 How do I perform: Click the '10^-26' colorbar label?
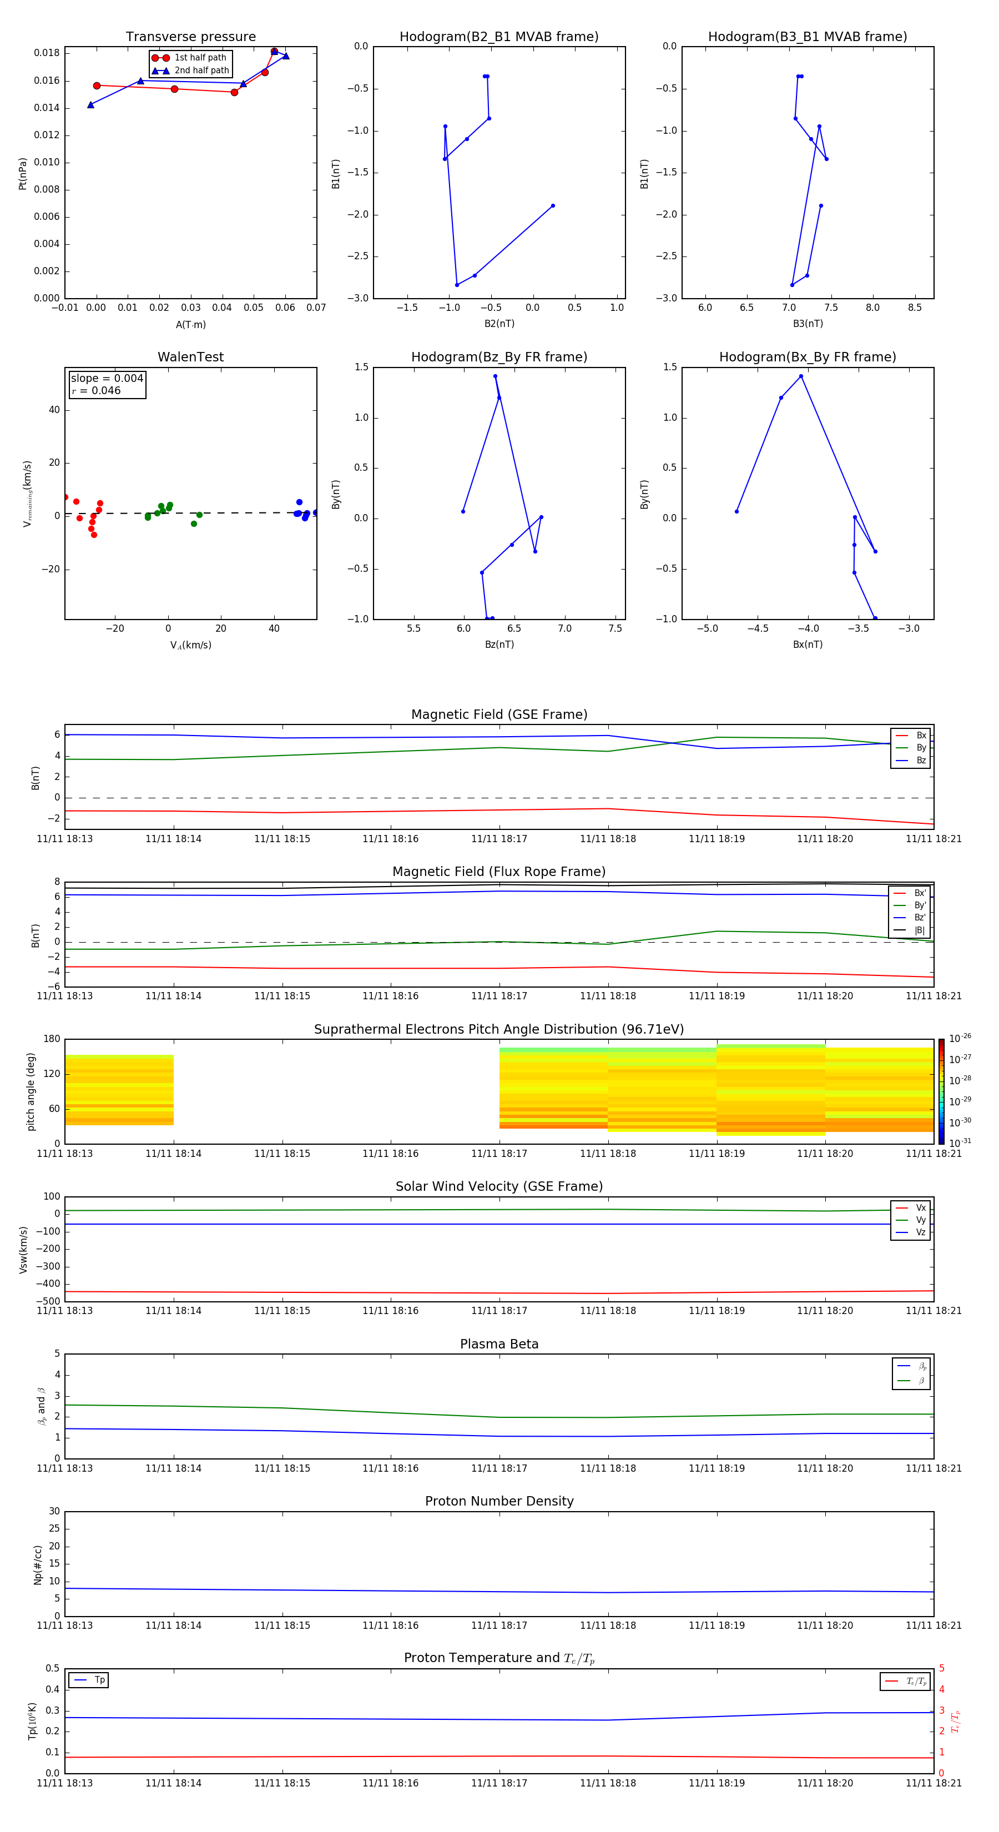point(960,1038)
